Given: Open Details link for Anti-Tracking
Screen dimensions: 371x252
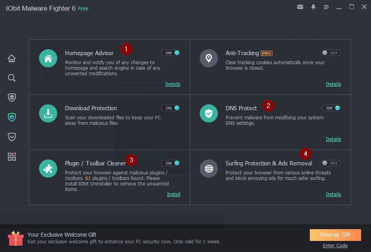Looking at the screenshot, I should point(334,84).
